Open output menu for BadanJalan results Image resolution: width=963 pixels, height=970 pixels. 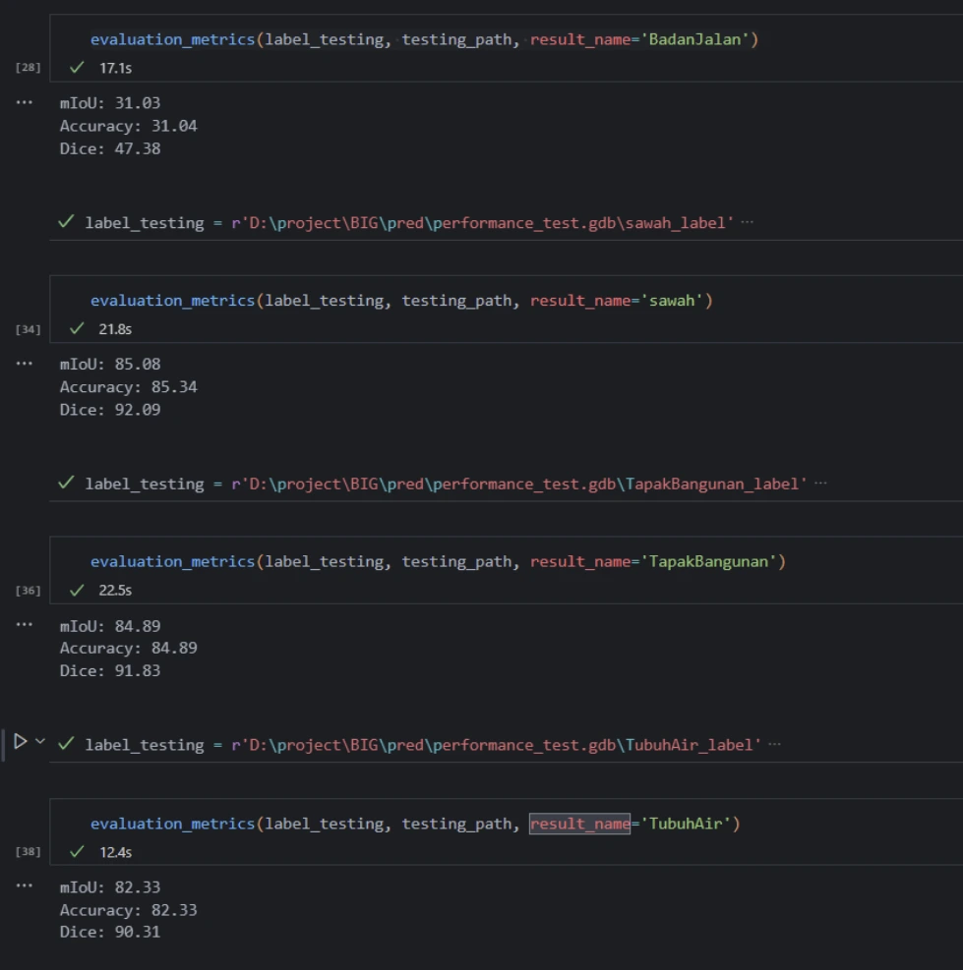click(x=25, y=102)
